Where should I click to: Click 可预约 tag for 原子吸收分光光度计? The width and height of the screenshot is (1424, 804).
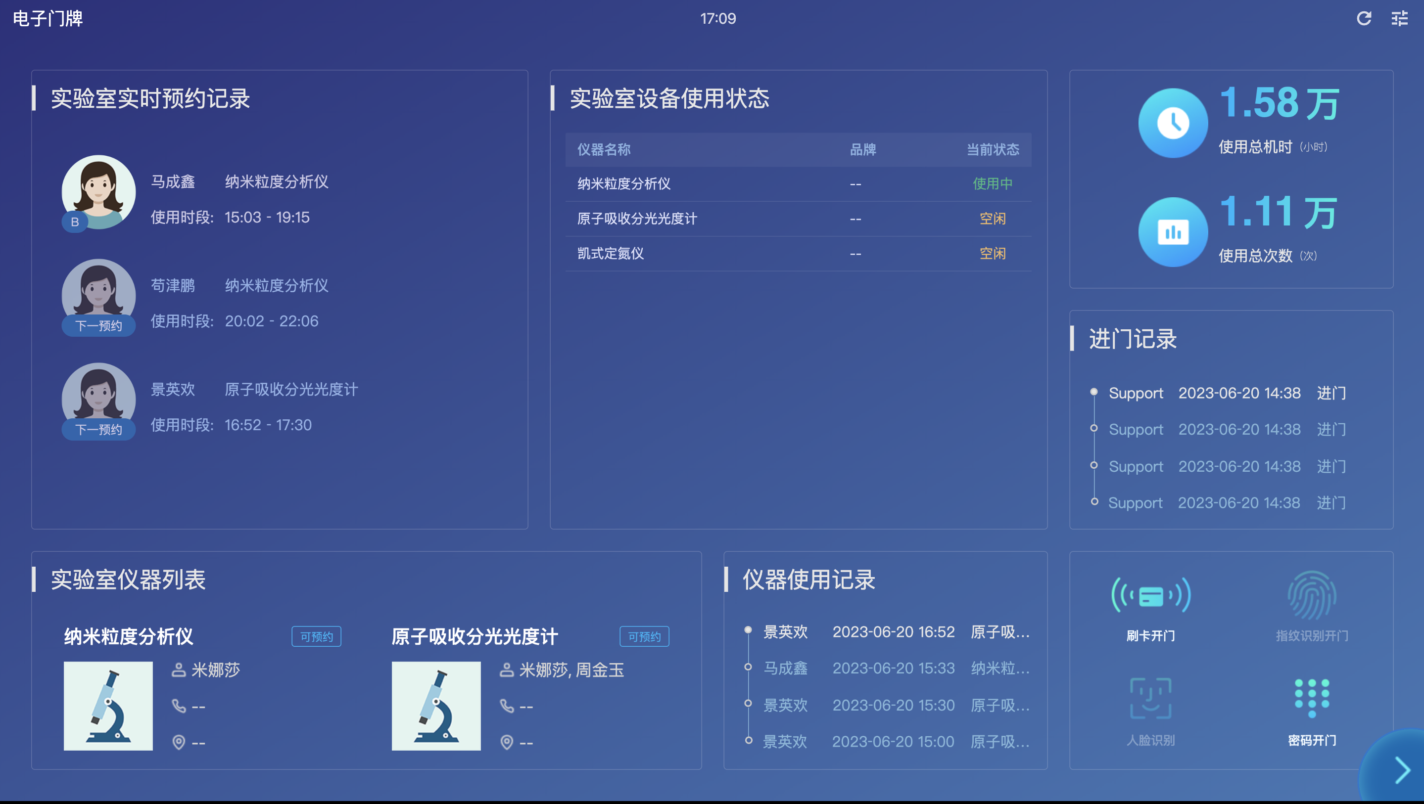click(644, 636)
